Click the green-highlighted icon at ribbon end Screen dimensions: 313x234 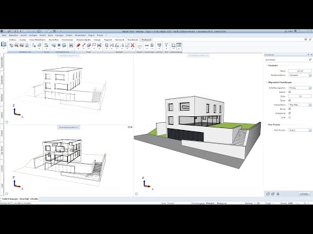[179, 45]
